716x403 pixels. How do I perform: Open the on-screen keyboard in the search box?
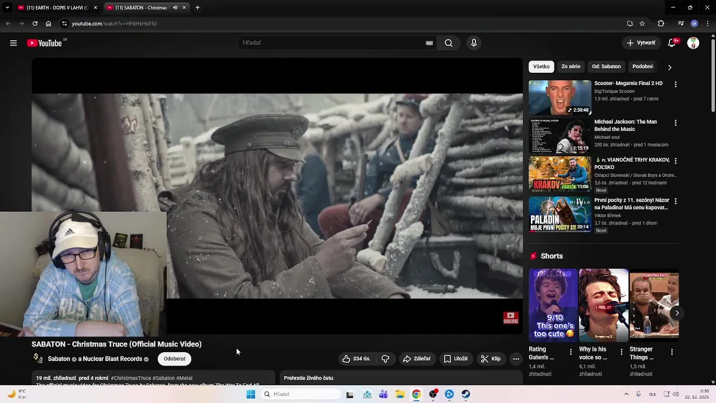tap(430, 43)
